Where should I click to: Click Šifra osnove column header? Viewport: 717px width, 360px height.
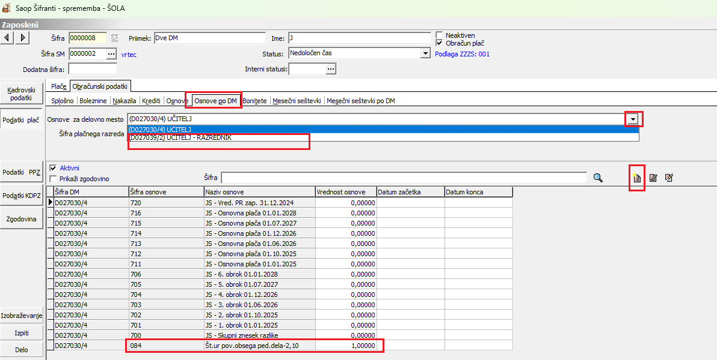coord(166,192)
